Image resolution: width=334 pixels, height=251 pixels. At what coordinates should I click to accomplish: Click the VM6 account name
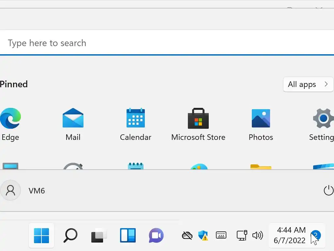point(37,191)
